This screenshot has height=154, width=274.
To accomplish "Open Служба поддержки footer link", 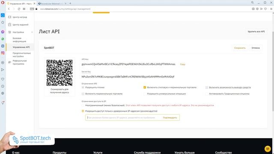I will pos(147,152).
